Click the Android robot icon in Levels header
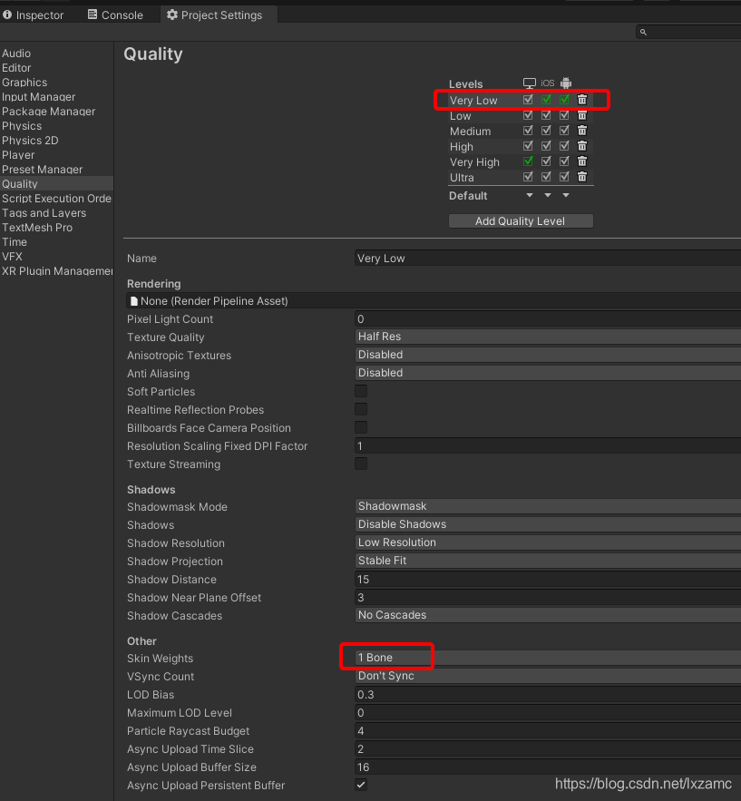Screen dimensions: 741x801 566,83
